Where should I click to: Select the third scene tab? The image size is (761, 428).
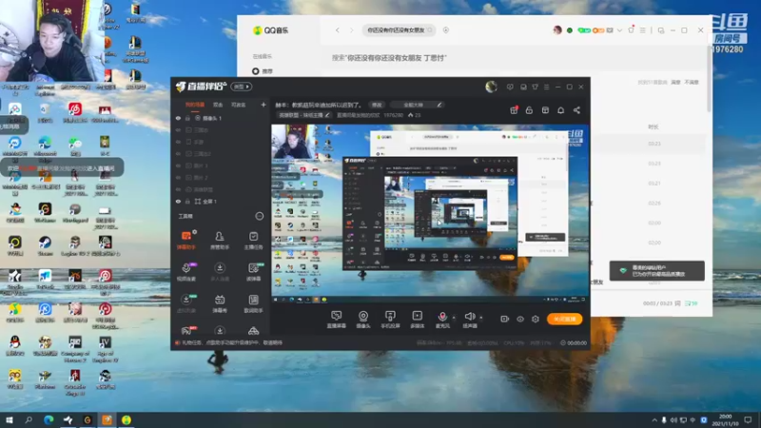239,105
